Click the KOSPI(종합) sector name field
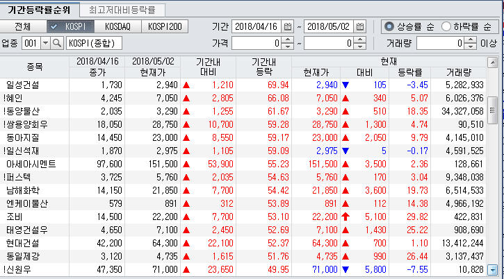This screenshot has height=279, width=504. coord(94,43)
